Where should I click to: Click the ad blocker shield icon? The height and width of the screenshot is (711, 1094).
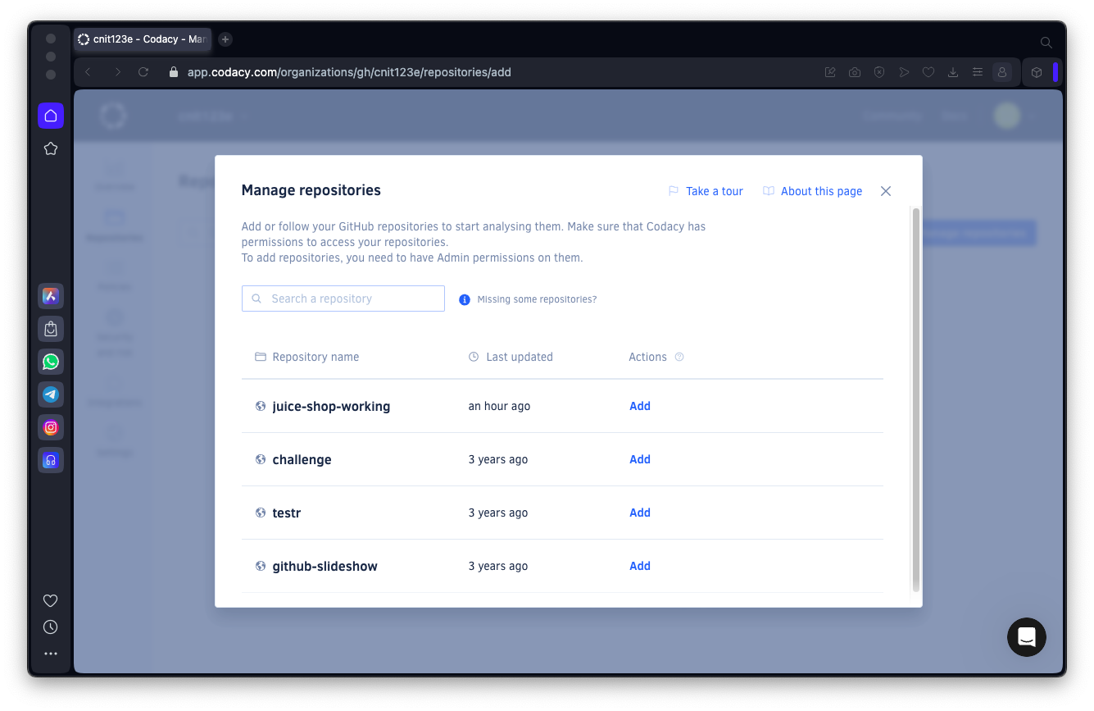click(x=879, y=72)
